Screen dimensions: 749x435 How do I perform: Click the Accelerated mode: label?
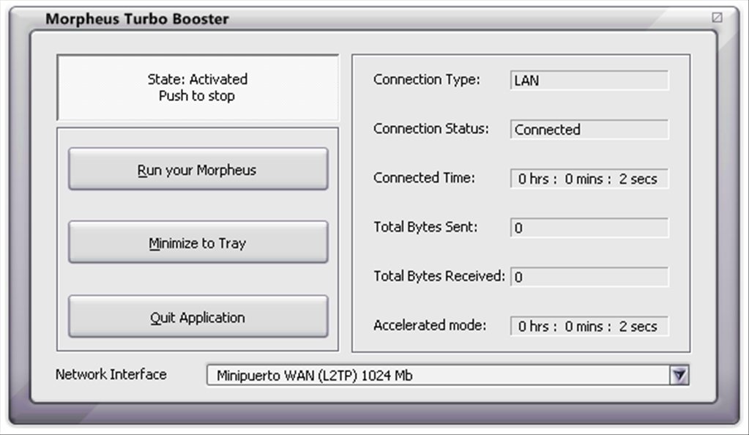pos(430,325)
